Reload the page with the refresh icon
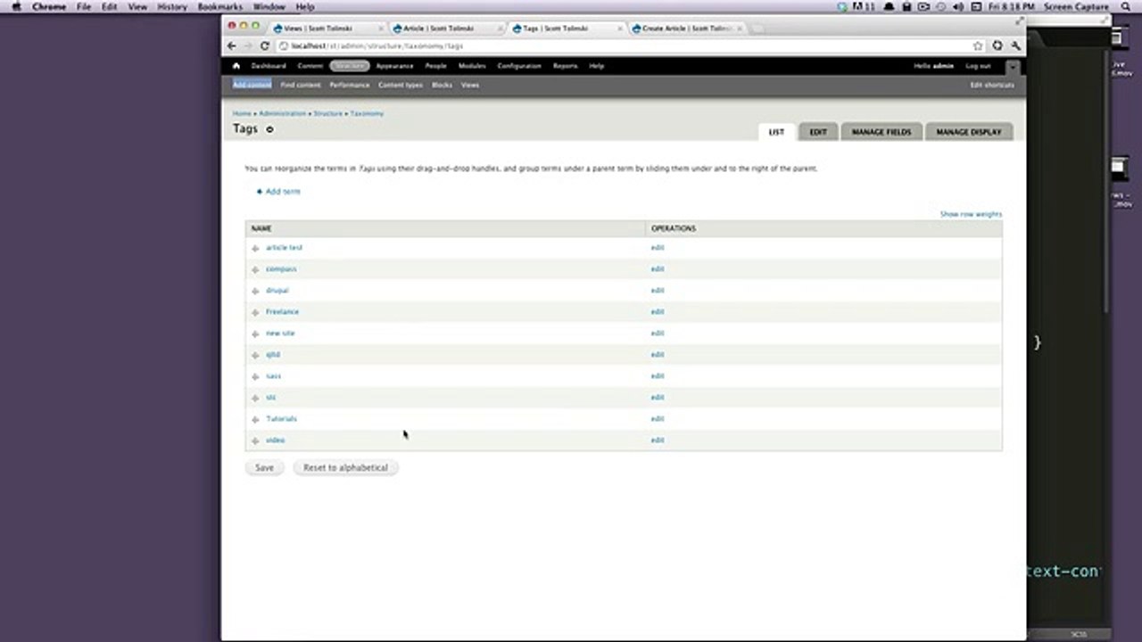This screenshot has width=1142, height=642. coord(265,45)
